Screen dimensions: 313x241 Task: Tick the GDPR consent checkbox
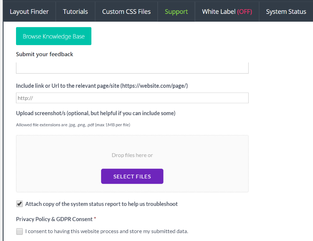20,231
